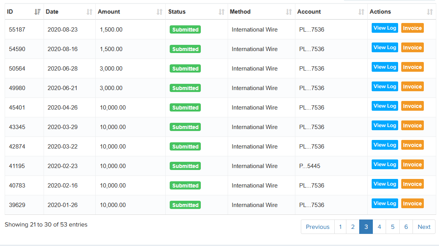Open page 6 in pagination
This screenshot has height=246, width=439.
point(406,227)
